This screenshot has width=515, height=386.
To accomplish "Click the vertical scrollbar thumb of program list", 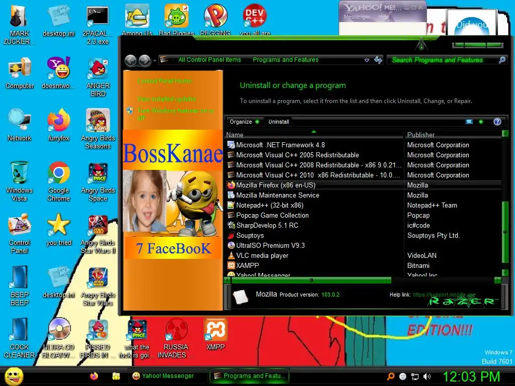I will click(505, 232).
